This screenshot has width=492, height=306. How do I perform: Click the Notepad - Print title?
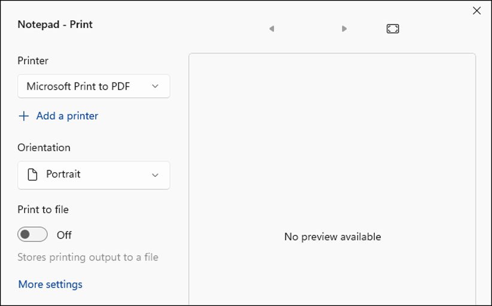[x=55, y=25]
